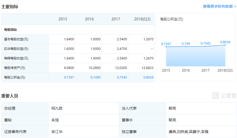Image resolution: width=237 pixels, height=138 pixels.
Task: Click securities representative 吉江华
Action: pos(57,132)
